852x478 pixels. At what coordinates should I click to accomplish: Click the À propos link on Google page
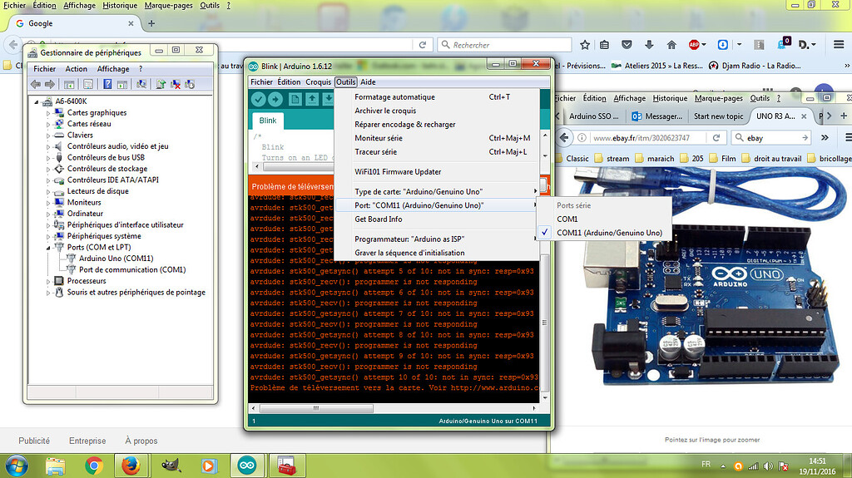pyautogui.click(x=141, y=441)
